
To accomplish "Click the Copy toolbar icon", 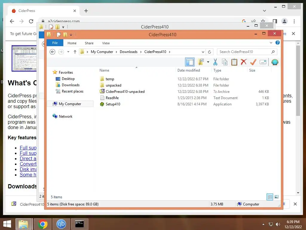I will 225,62.
